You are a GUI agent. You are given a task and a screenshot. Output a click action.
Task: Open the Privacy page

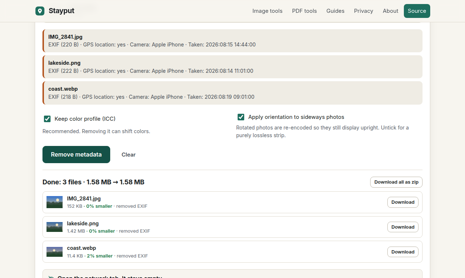tap(364, 11)
